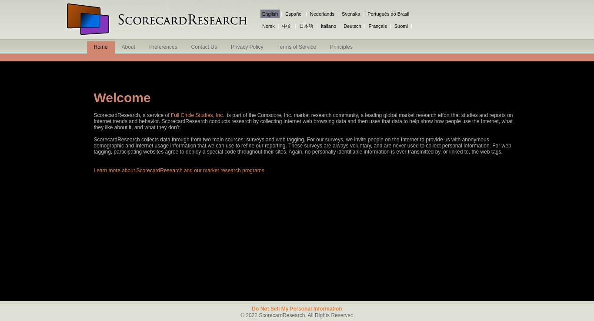Open Learn more about ScorecardResearch link
Image resolution: width=594 pixels, height=321 pixels.
[180, 171]
